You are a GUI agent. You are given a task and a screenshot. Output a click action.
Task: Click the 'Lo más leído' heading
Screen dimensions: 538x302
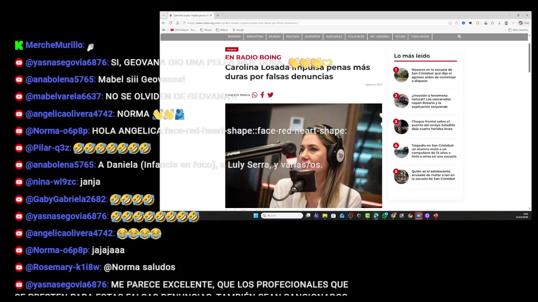tap(412, 56)
